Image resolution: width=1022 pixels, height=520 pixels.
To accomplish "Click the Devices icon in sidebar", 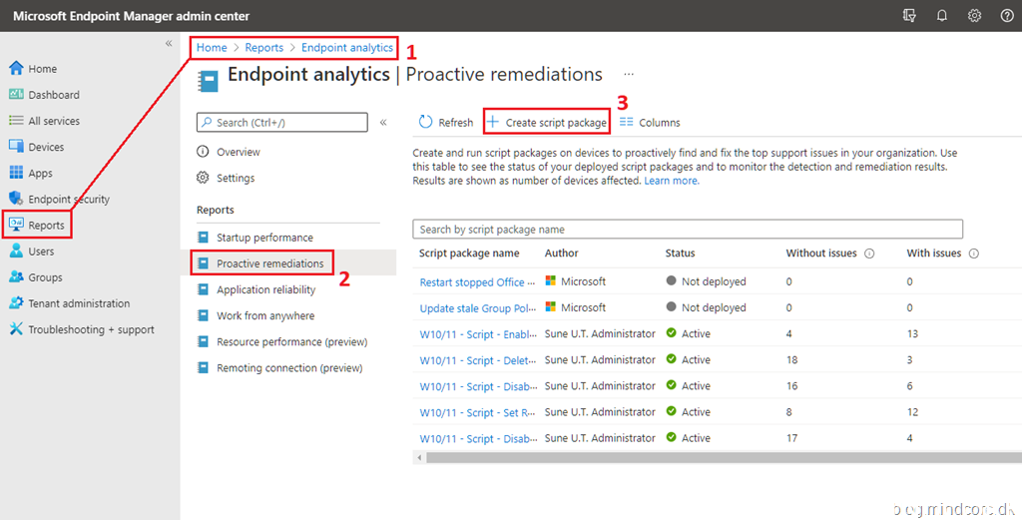I will pos(16,147).
